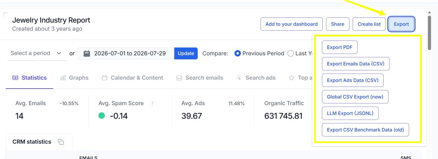Image resolution: width=438 pixels, height=159 pixels.
Task: Click the Avg. Ads value 39.67
Action: (x=192, y=116)
